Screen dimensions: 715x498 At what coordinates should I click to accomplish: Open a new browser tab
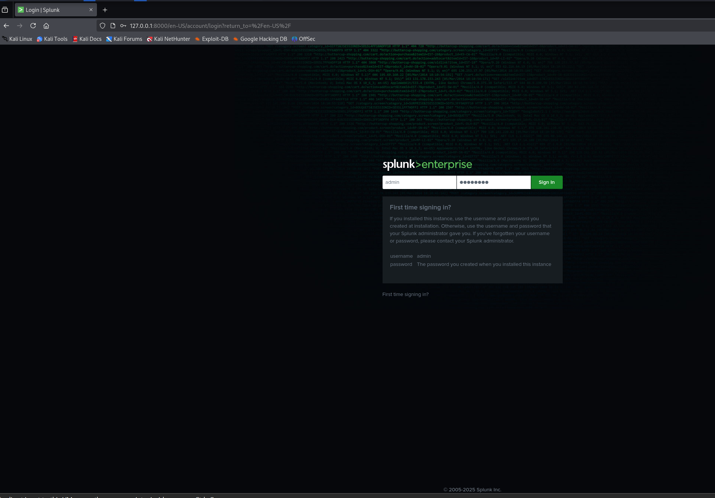click(x=105, y=10)
